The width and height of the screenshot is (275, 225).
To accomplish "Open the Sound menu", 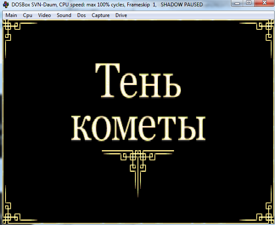I will [x=64, y=15].
